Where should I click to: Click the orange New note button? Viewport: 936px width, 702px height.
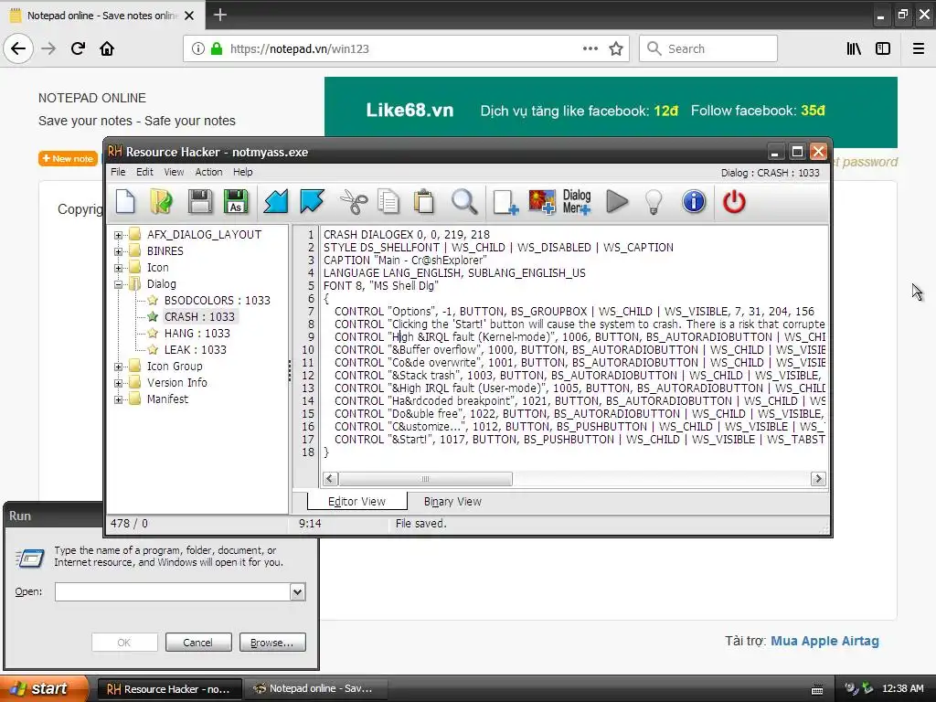(68, 158)
